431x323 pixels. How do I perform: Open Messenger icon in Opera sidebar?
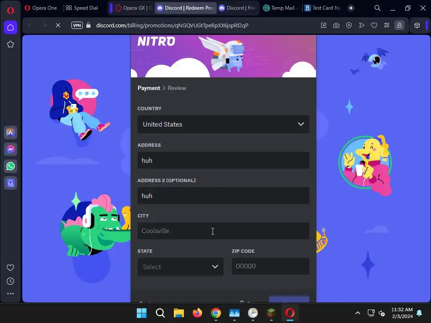(x=11, y=149)
